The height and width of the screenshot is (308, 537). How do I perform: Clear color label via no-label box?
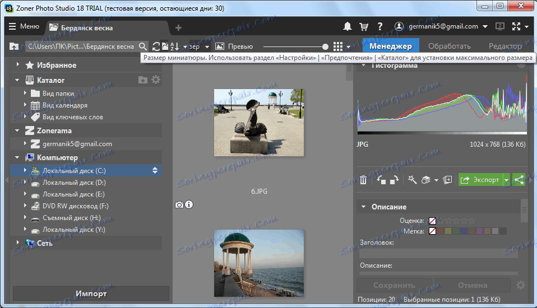click(x=432, y=231)
